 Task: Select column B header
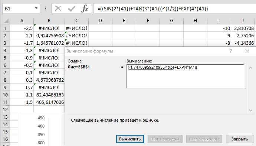(49, 21)
